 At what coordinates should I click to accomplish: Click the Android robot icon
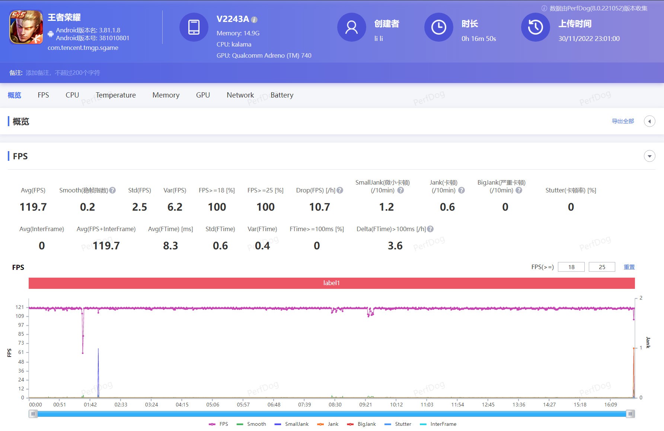pos(51,34)
